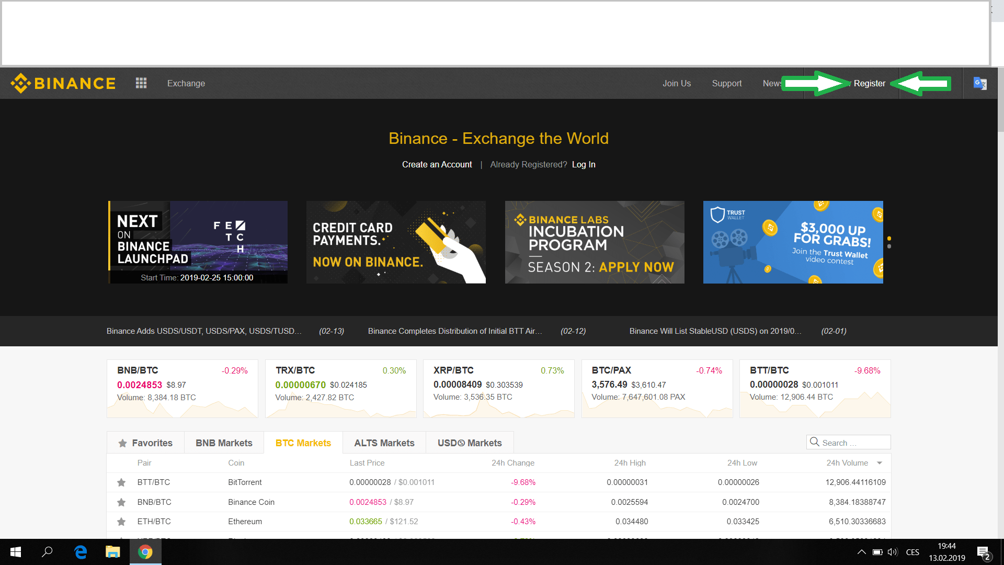1004x565 pixels.
Task: Open news about listing StableUSD
Action: coord(715,331)
